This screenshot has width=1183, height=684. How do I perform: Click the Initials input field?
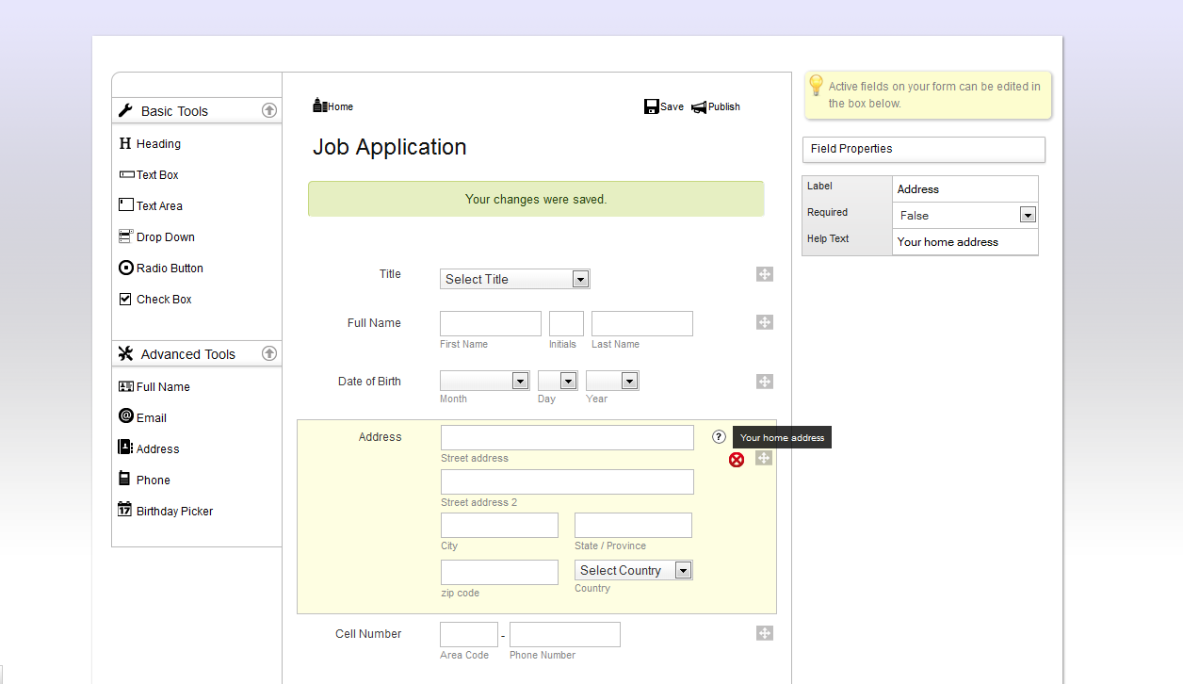click(x=566, y=323)
